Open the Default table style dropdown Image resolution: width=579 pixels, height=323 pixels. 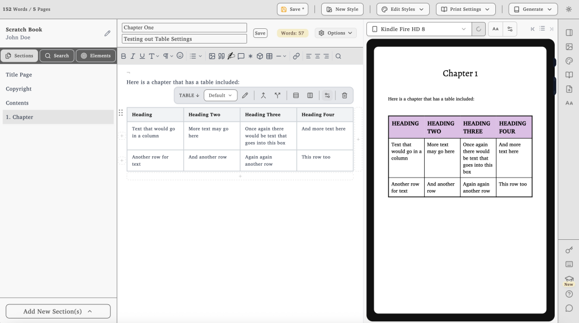tap(220, 96)
